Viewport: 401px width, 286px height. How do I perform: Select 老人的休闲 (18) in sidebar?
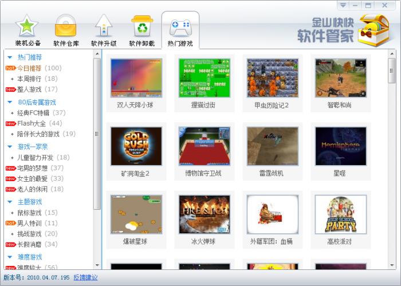click(41, 189)
